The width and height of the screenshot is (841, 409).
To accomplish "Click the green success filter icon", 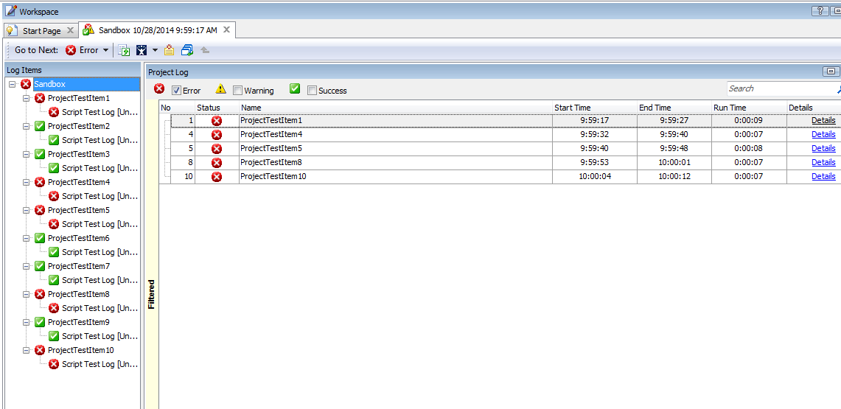I will (294, 89).
